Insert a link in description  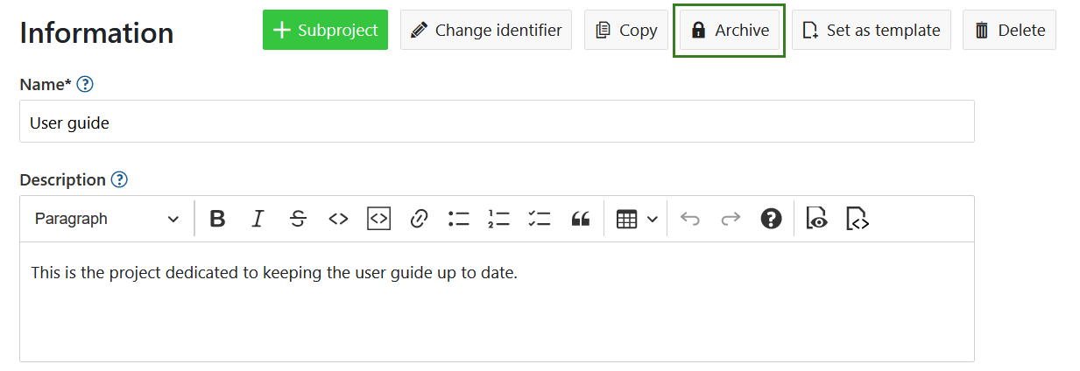(x=419, y=219)
